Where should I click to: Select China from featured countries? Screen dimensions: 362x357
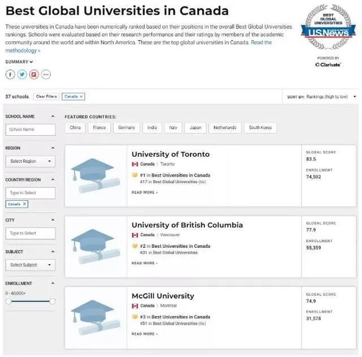tap(75, 128)
